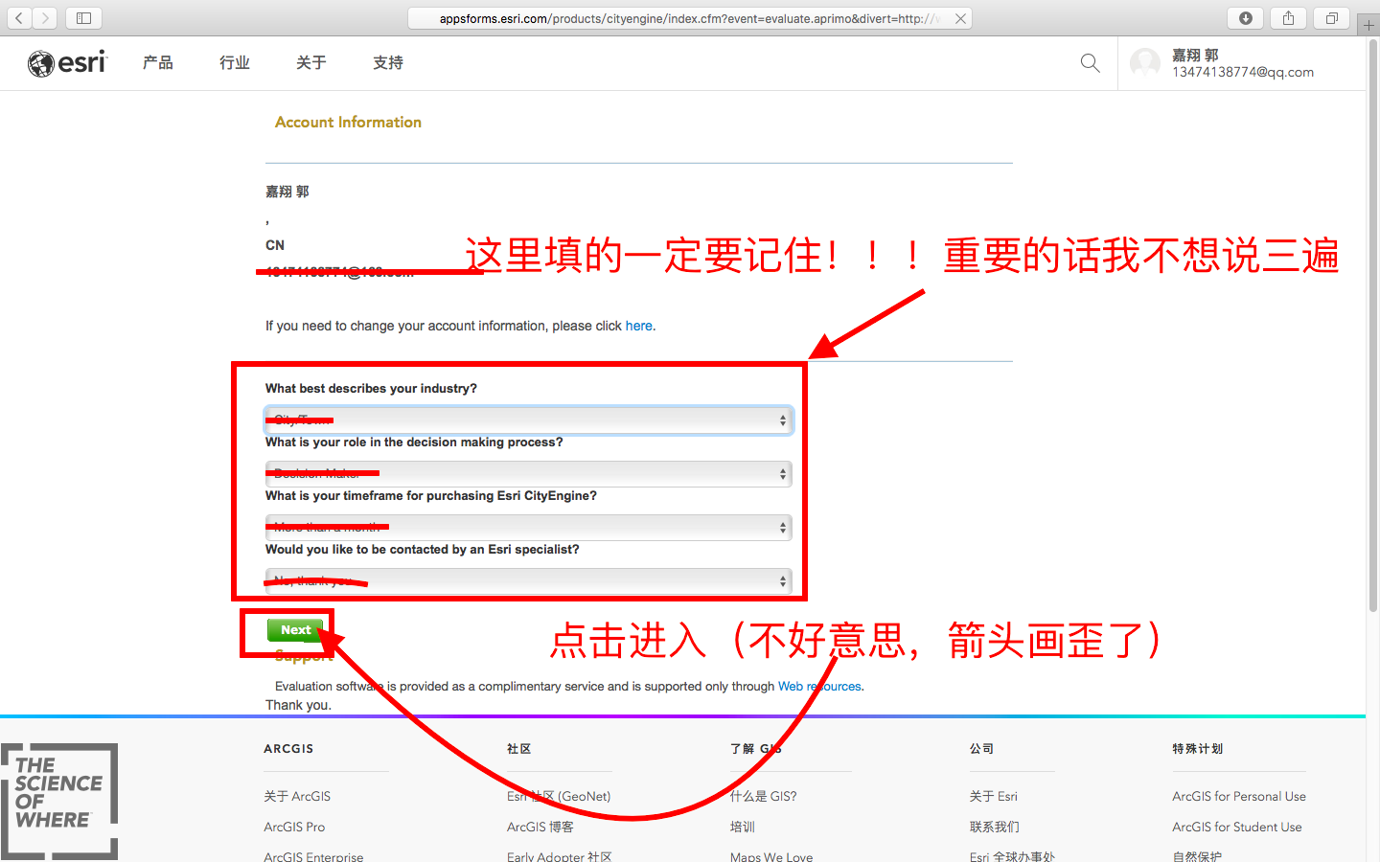Click the 特殊计划 footer column heading
The width and height of the screenshot is (1380, 862).
click(1198, 749)
